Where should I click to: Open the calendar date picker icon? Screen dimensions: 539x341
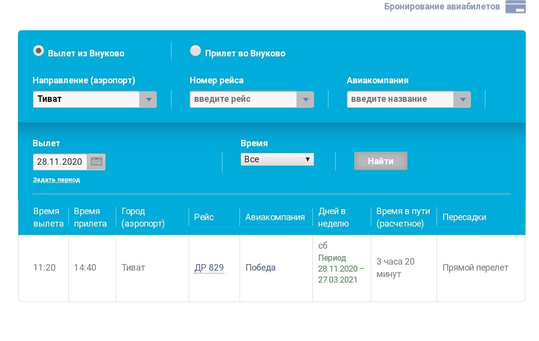coord(96,162)
